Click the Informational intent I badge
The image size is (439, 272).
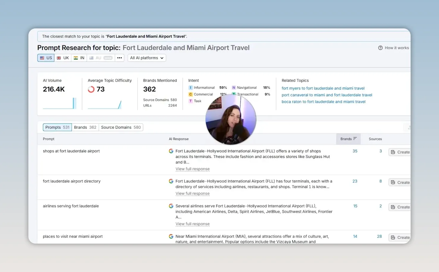(x=191, y=88)
